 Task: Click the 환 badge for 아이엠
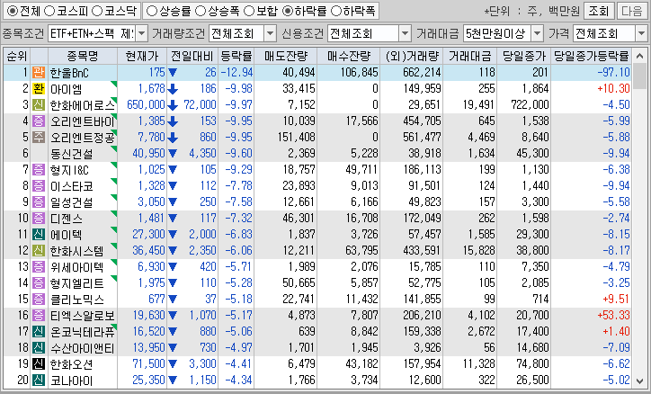(x=39, y=89)
